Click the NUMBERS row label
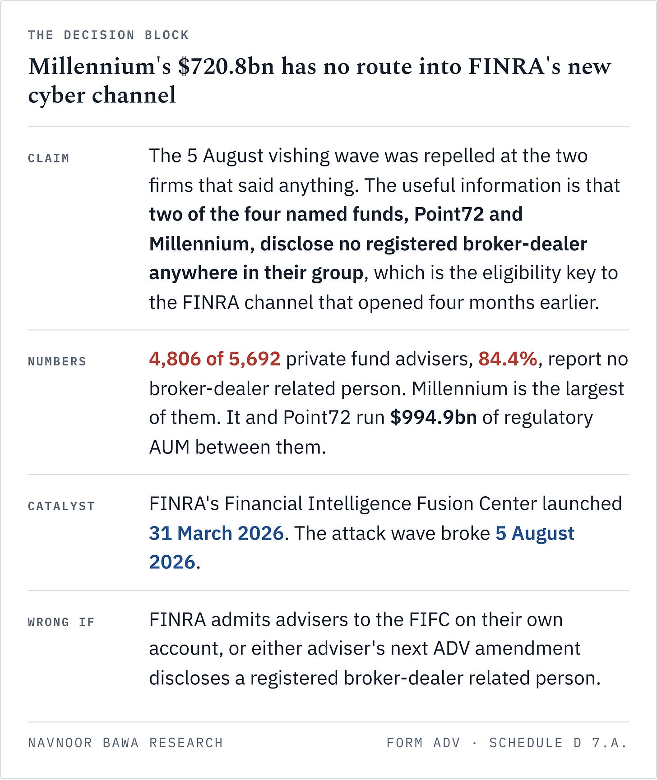This screenshot has width=657, height=780. click(x=57, y=361)
